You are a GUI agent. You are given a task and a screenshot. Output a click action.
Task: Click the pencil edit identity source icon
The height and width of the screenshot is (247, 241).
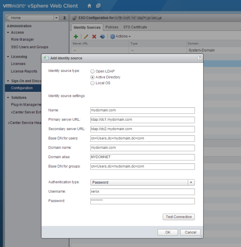point(86,37)
